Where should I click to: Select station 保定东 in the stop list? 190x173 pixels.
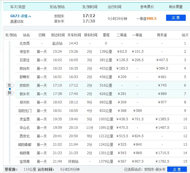pyautogui.click(x=24, y=52)
